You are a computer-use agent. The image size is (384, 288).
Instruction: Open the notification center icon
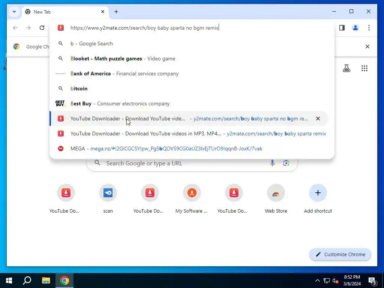tap(372, 280)
